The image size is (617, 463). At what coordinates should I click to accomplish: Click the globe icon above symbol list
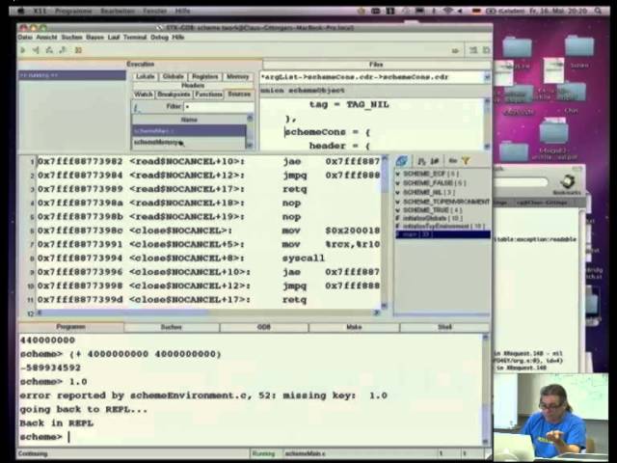click(x=402, y=161)
